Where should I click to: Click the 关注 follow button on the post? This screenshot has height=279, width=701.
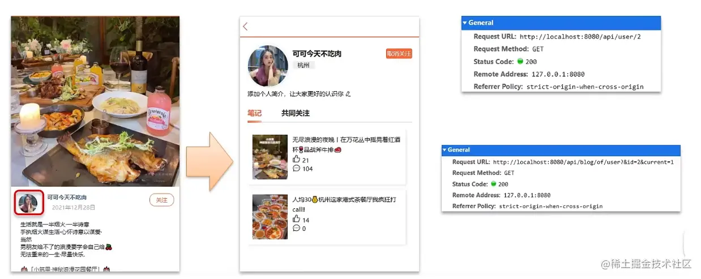(x=161, y=200)
